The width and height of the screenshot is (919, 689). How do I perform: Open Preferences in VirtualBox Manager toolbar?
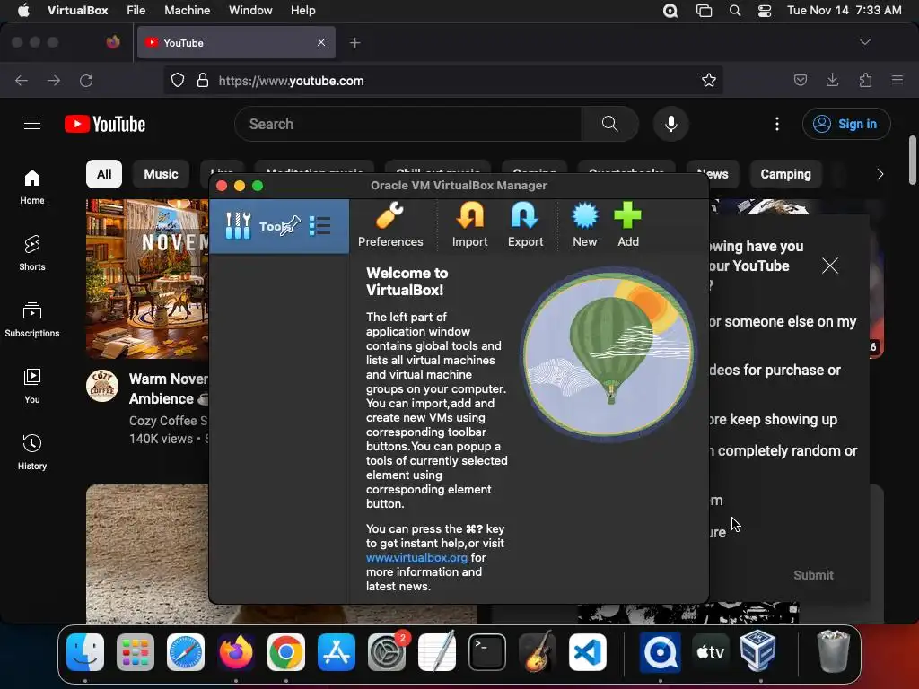(x=390, y=225)
